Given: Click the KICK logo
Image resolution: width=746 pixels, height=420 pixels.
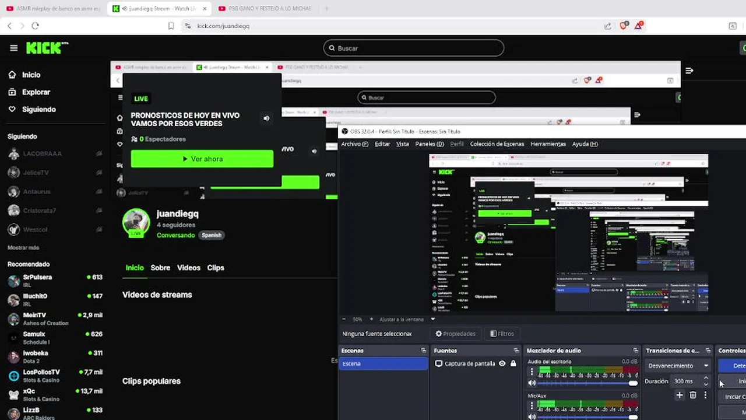Looking at the screenshot, I should coord(47,48).
